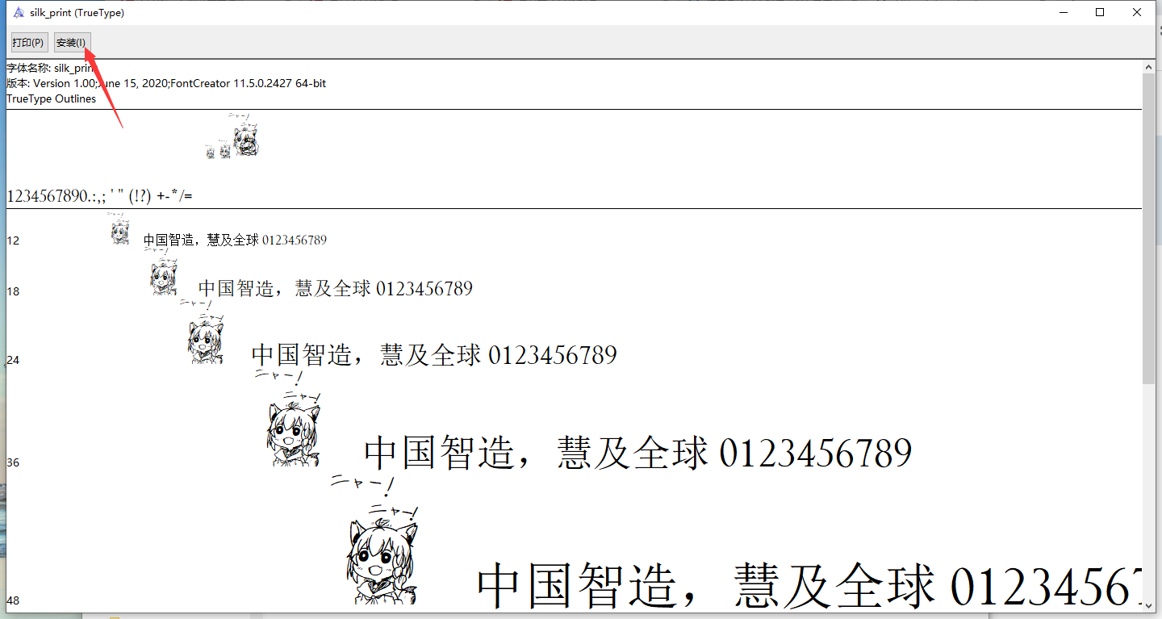This screenshot has height=619, width=1162.
Task: Click the digits and punctuation line '1234567890.:,;'
Action: point(99,196)
